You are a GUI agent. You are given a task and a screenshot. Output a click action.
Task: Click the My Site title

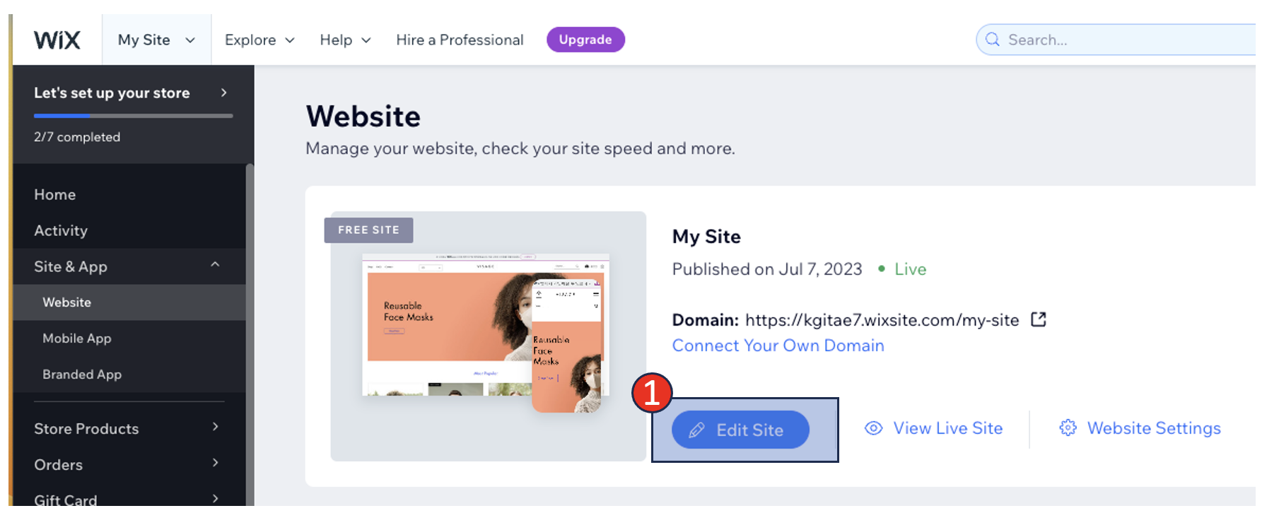706,237
